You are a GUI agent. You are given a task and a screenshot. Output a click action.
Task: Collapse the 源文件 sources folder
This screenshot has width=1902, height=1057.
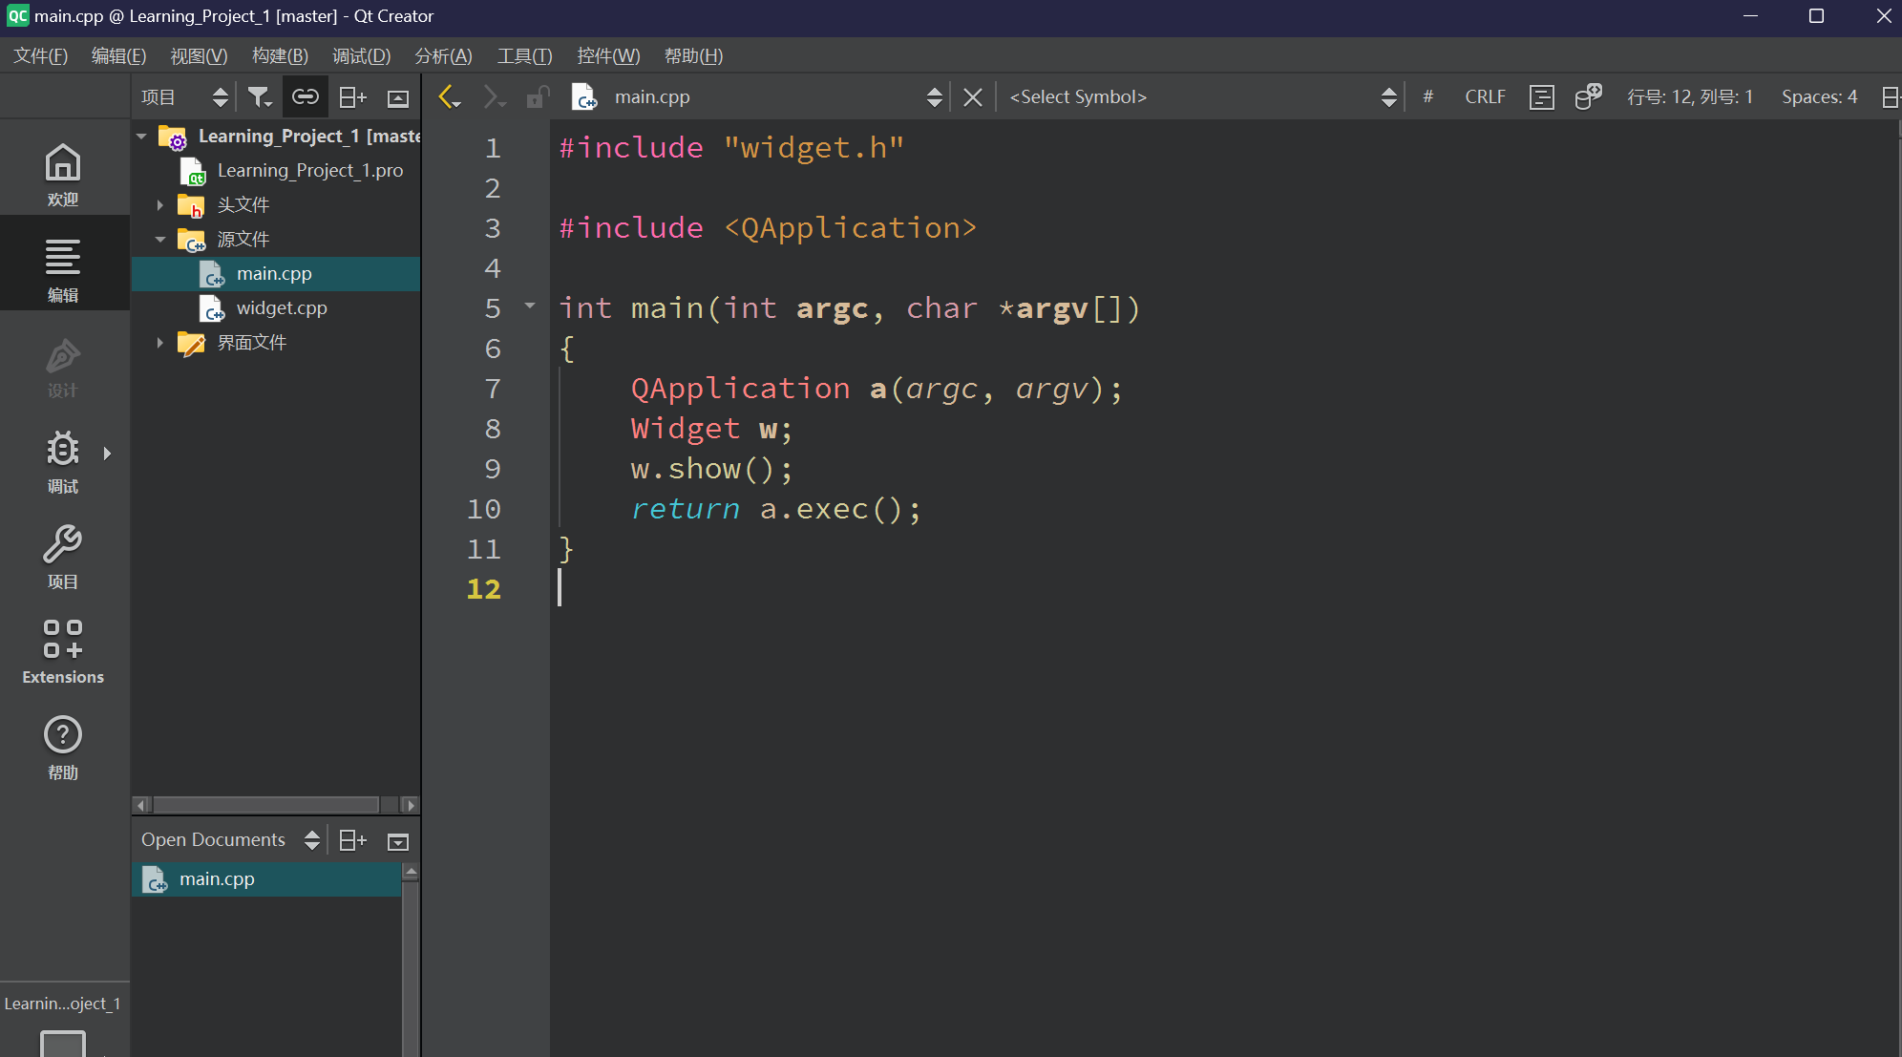click(160, 240)
